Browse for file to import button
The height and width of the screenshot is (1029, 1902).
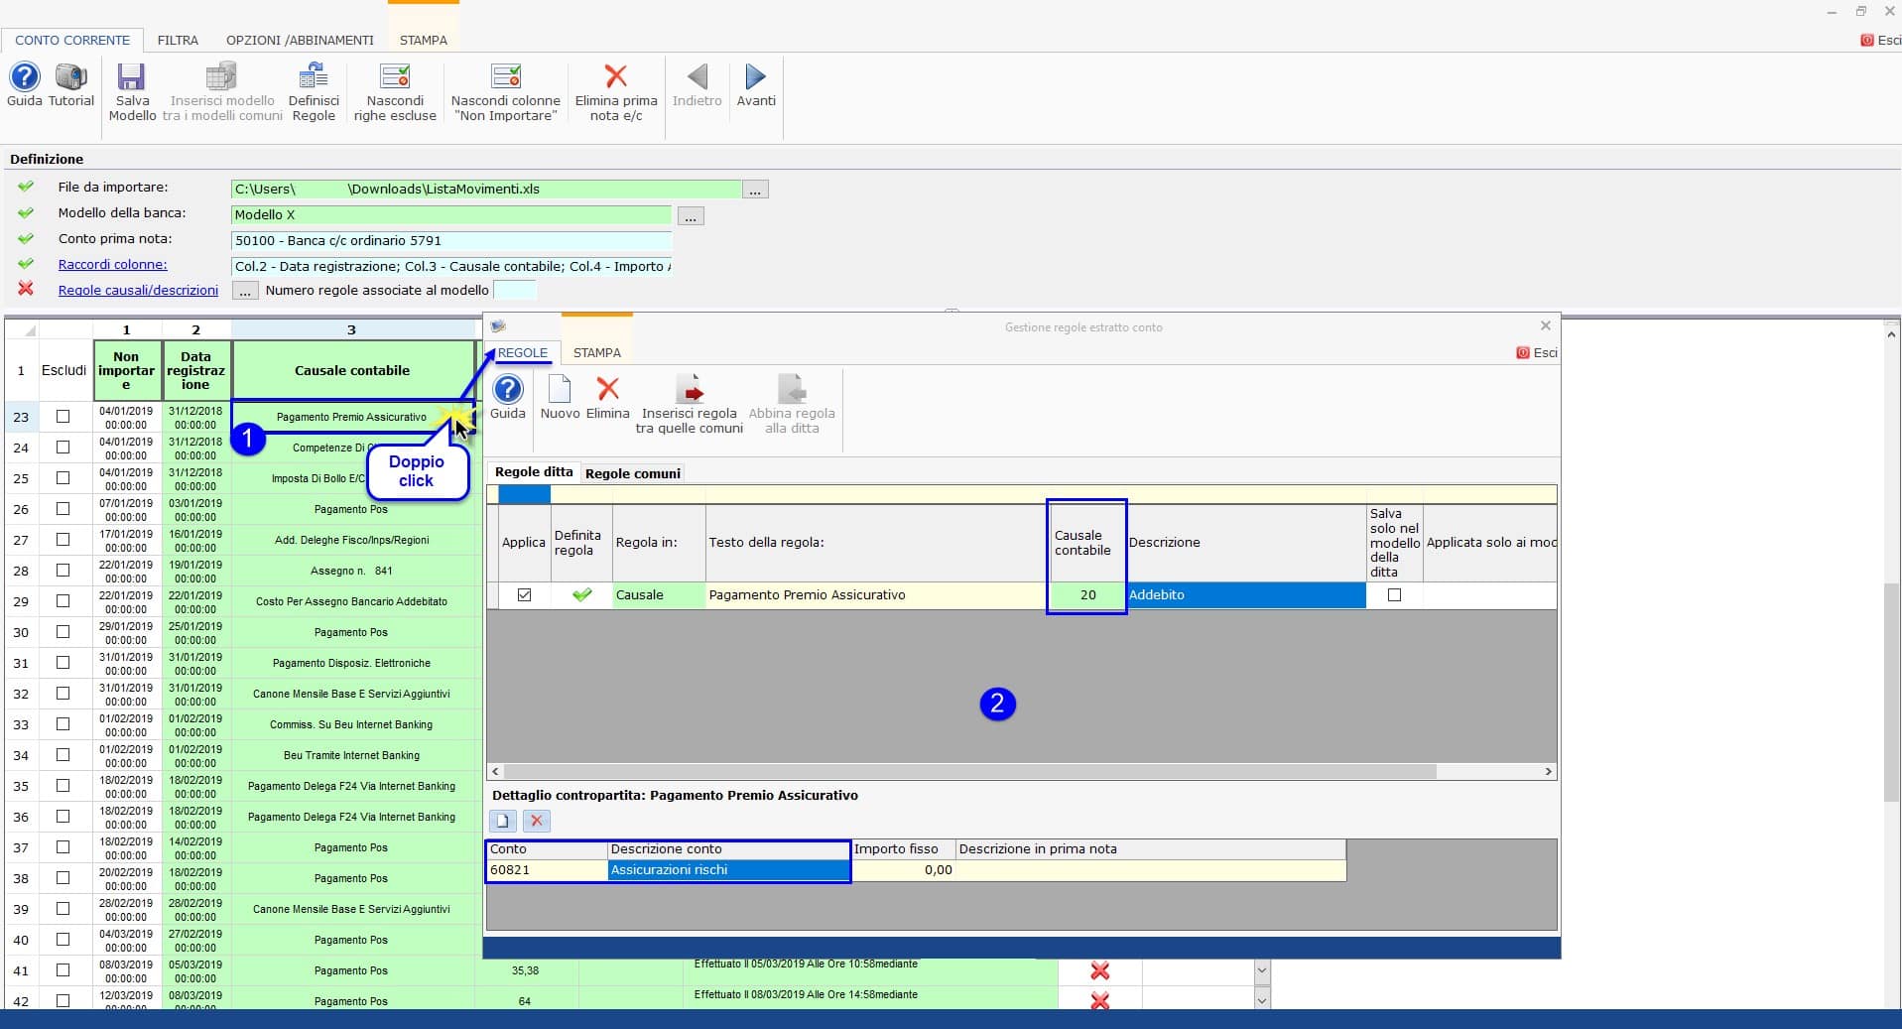(755, 190)
